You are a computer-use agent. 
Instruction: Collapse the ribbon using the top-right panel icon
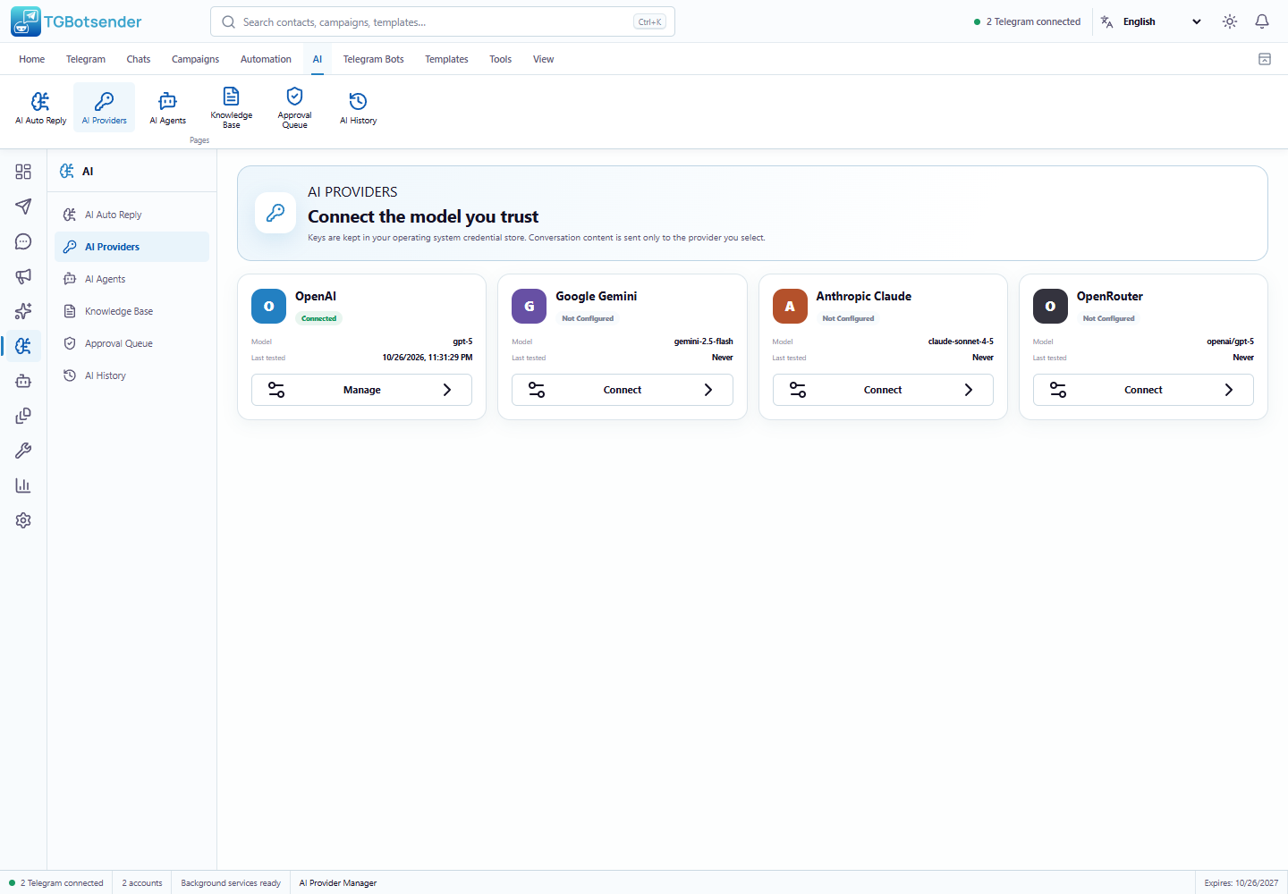pos(1265,59)
